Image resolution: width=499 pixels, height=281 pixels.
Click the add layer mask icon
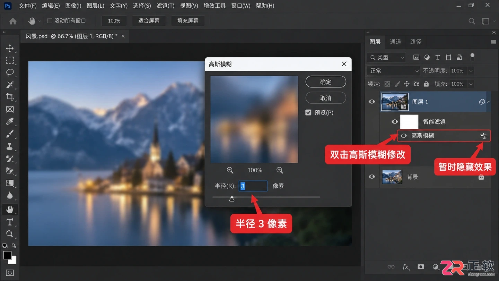(421, 267)
